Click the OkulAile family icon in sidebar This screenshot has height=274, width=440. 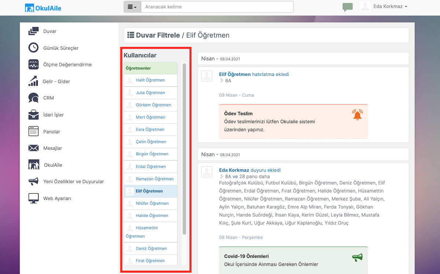[x=34, y=165]
